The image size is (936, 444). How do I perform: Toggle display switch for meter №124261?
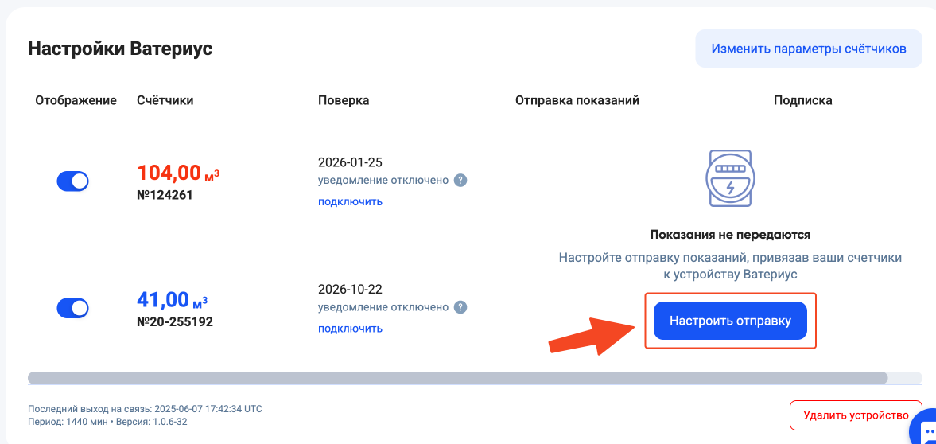click(x=72, y=181)
